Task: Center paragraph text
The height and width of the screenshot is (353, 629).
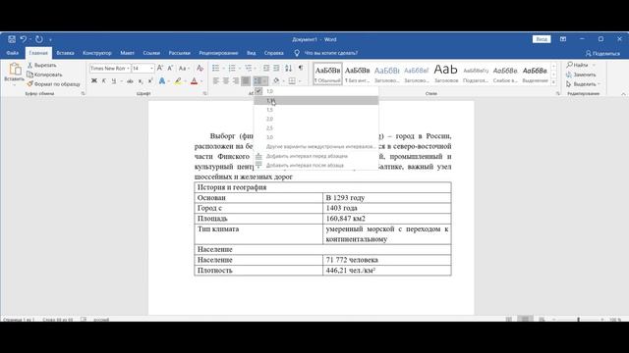Action: tap(226, 81)
